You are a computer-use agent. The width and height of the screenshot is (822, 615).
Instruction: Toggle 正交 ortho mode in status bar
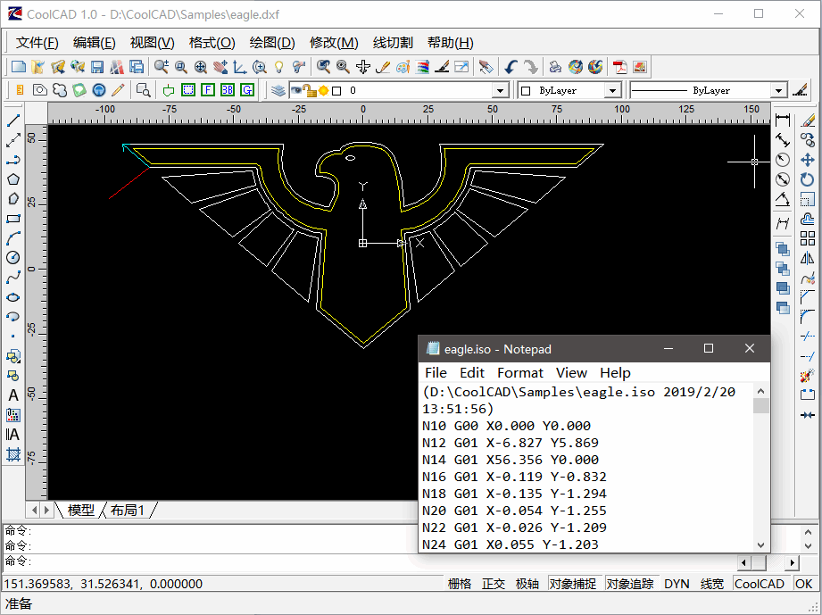point(494,584)
